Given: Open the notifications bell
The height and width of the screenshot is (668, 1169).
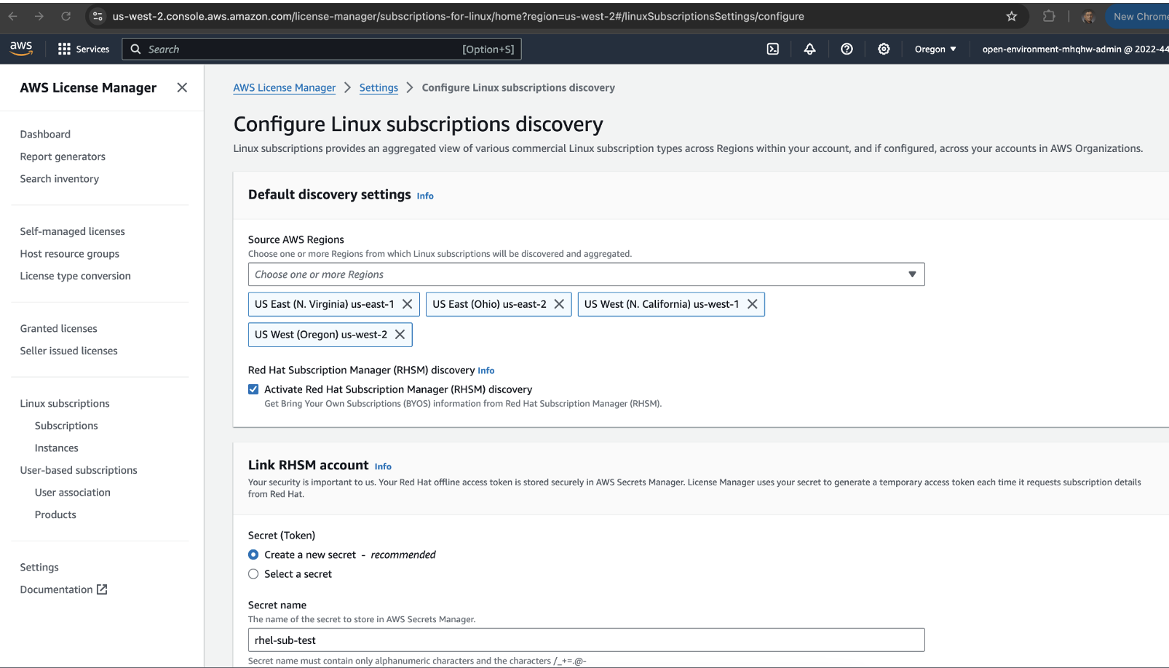Looking at the screenshot, I should coord(809,49).
